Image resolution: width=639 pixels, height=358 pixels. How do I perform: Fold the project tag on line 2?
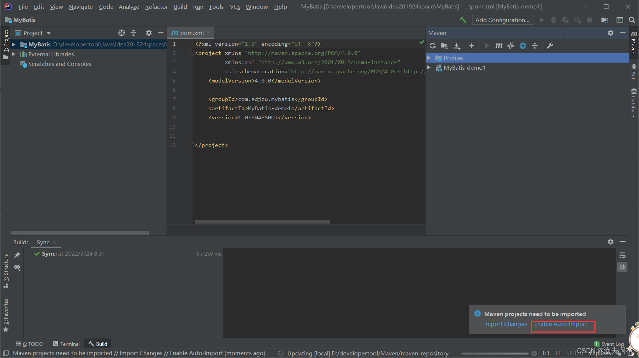[192, 53]
